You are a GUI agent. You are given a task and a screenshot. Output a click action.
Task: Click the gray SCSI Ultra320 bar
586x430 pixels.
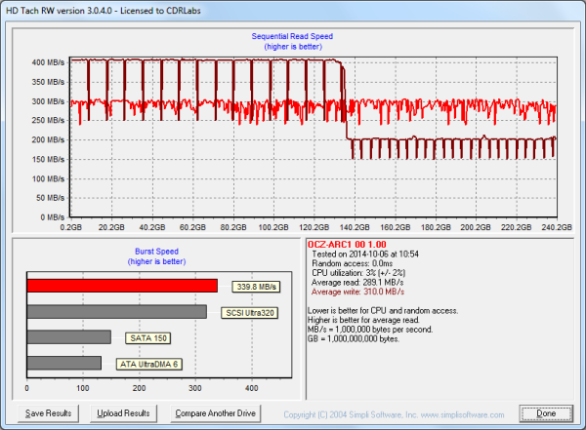[x=117, y=312]
